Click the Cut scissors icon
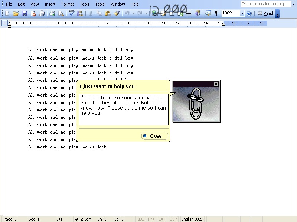This screenshot has width=297, height=222. tap(91, 13)
